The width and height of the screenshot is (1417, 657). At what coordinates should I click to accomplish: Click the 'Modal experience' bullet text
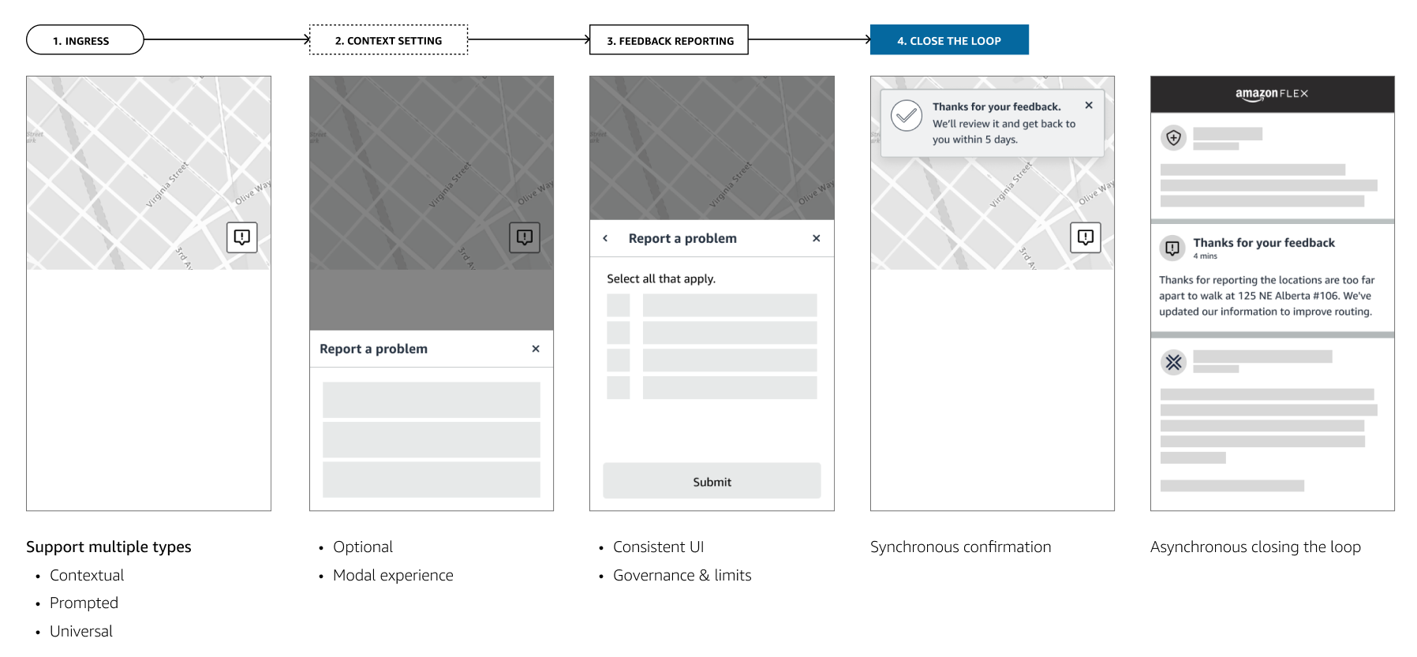click(393, 575)
